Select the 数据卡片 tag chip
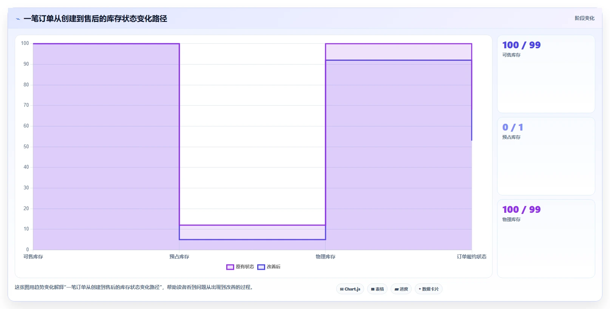This screenshot has width=610, height=309. coord(429,289)
